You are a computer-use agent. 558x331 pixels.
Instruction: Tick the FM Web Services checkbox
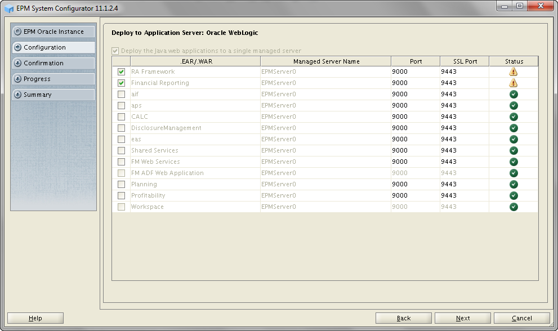[122, 162]
